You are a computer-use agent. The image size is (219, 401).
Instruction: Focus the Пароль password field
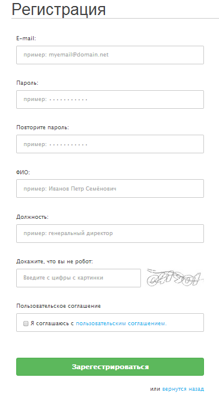[110, 99]
